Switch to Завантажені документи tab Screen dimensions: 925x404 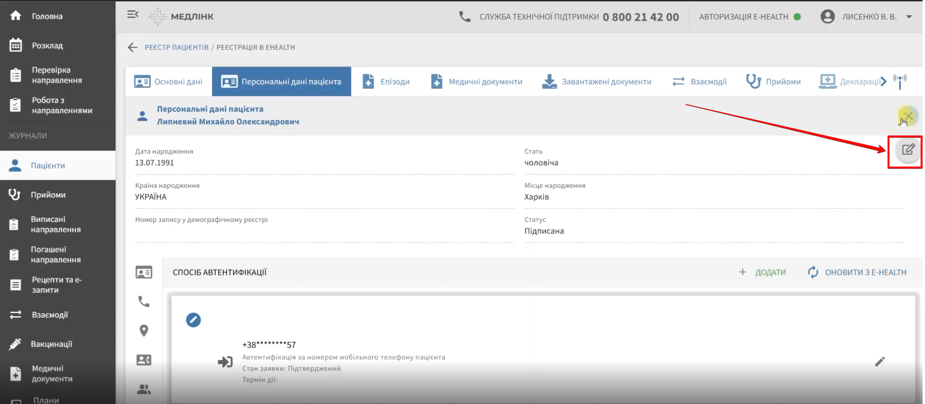point(597,82)
